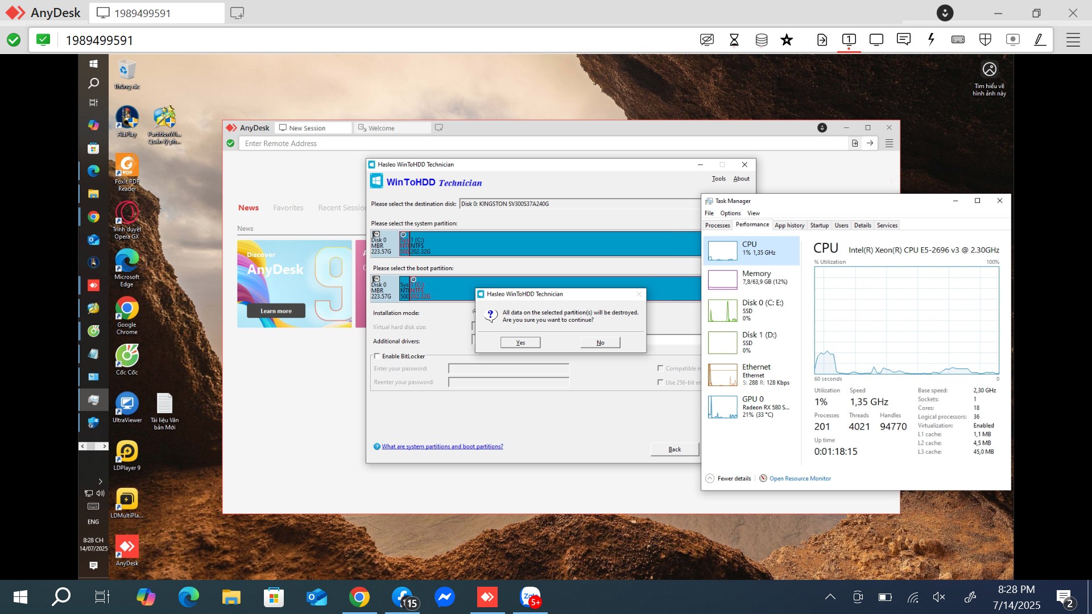Toggle the Compatible mode checkbox

660,368
